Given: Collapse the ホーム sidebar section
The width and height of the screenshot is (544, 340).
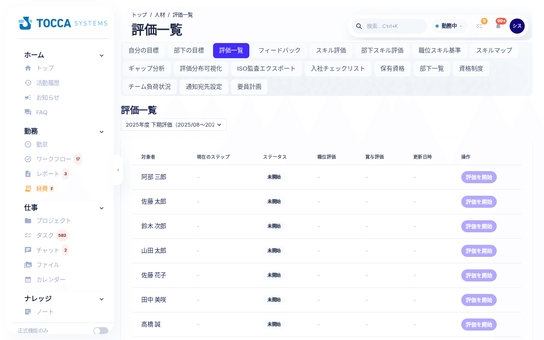Looking at the screenshot, I should click(102, 56).
